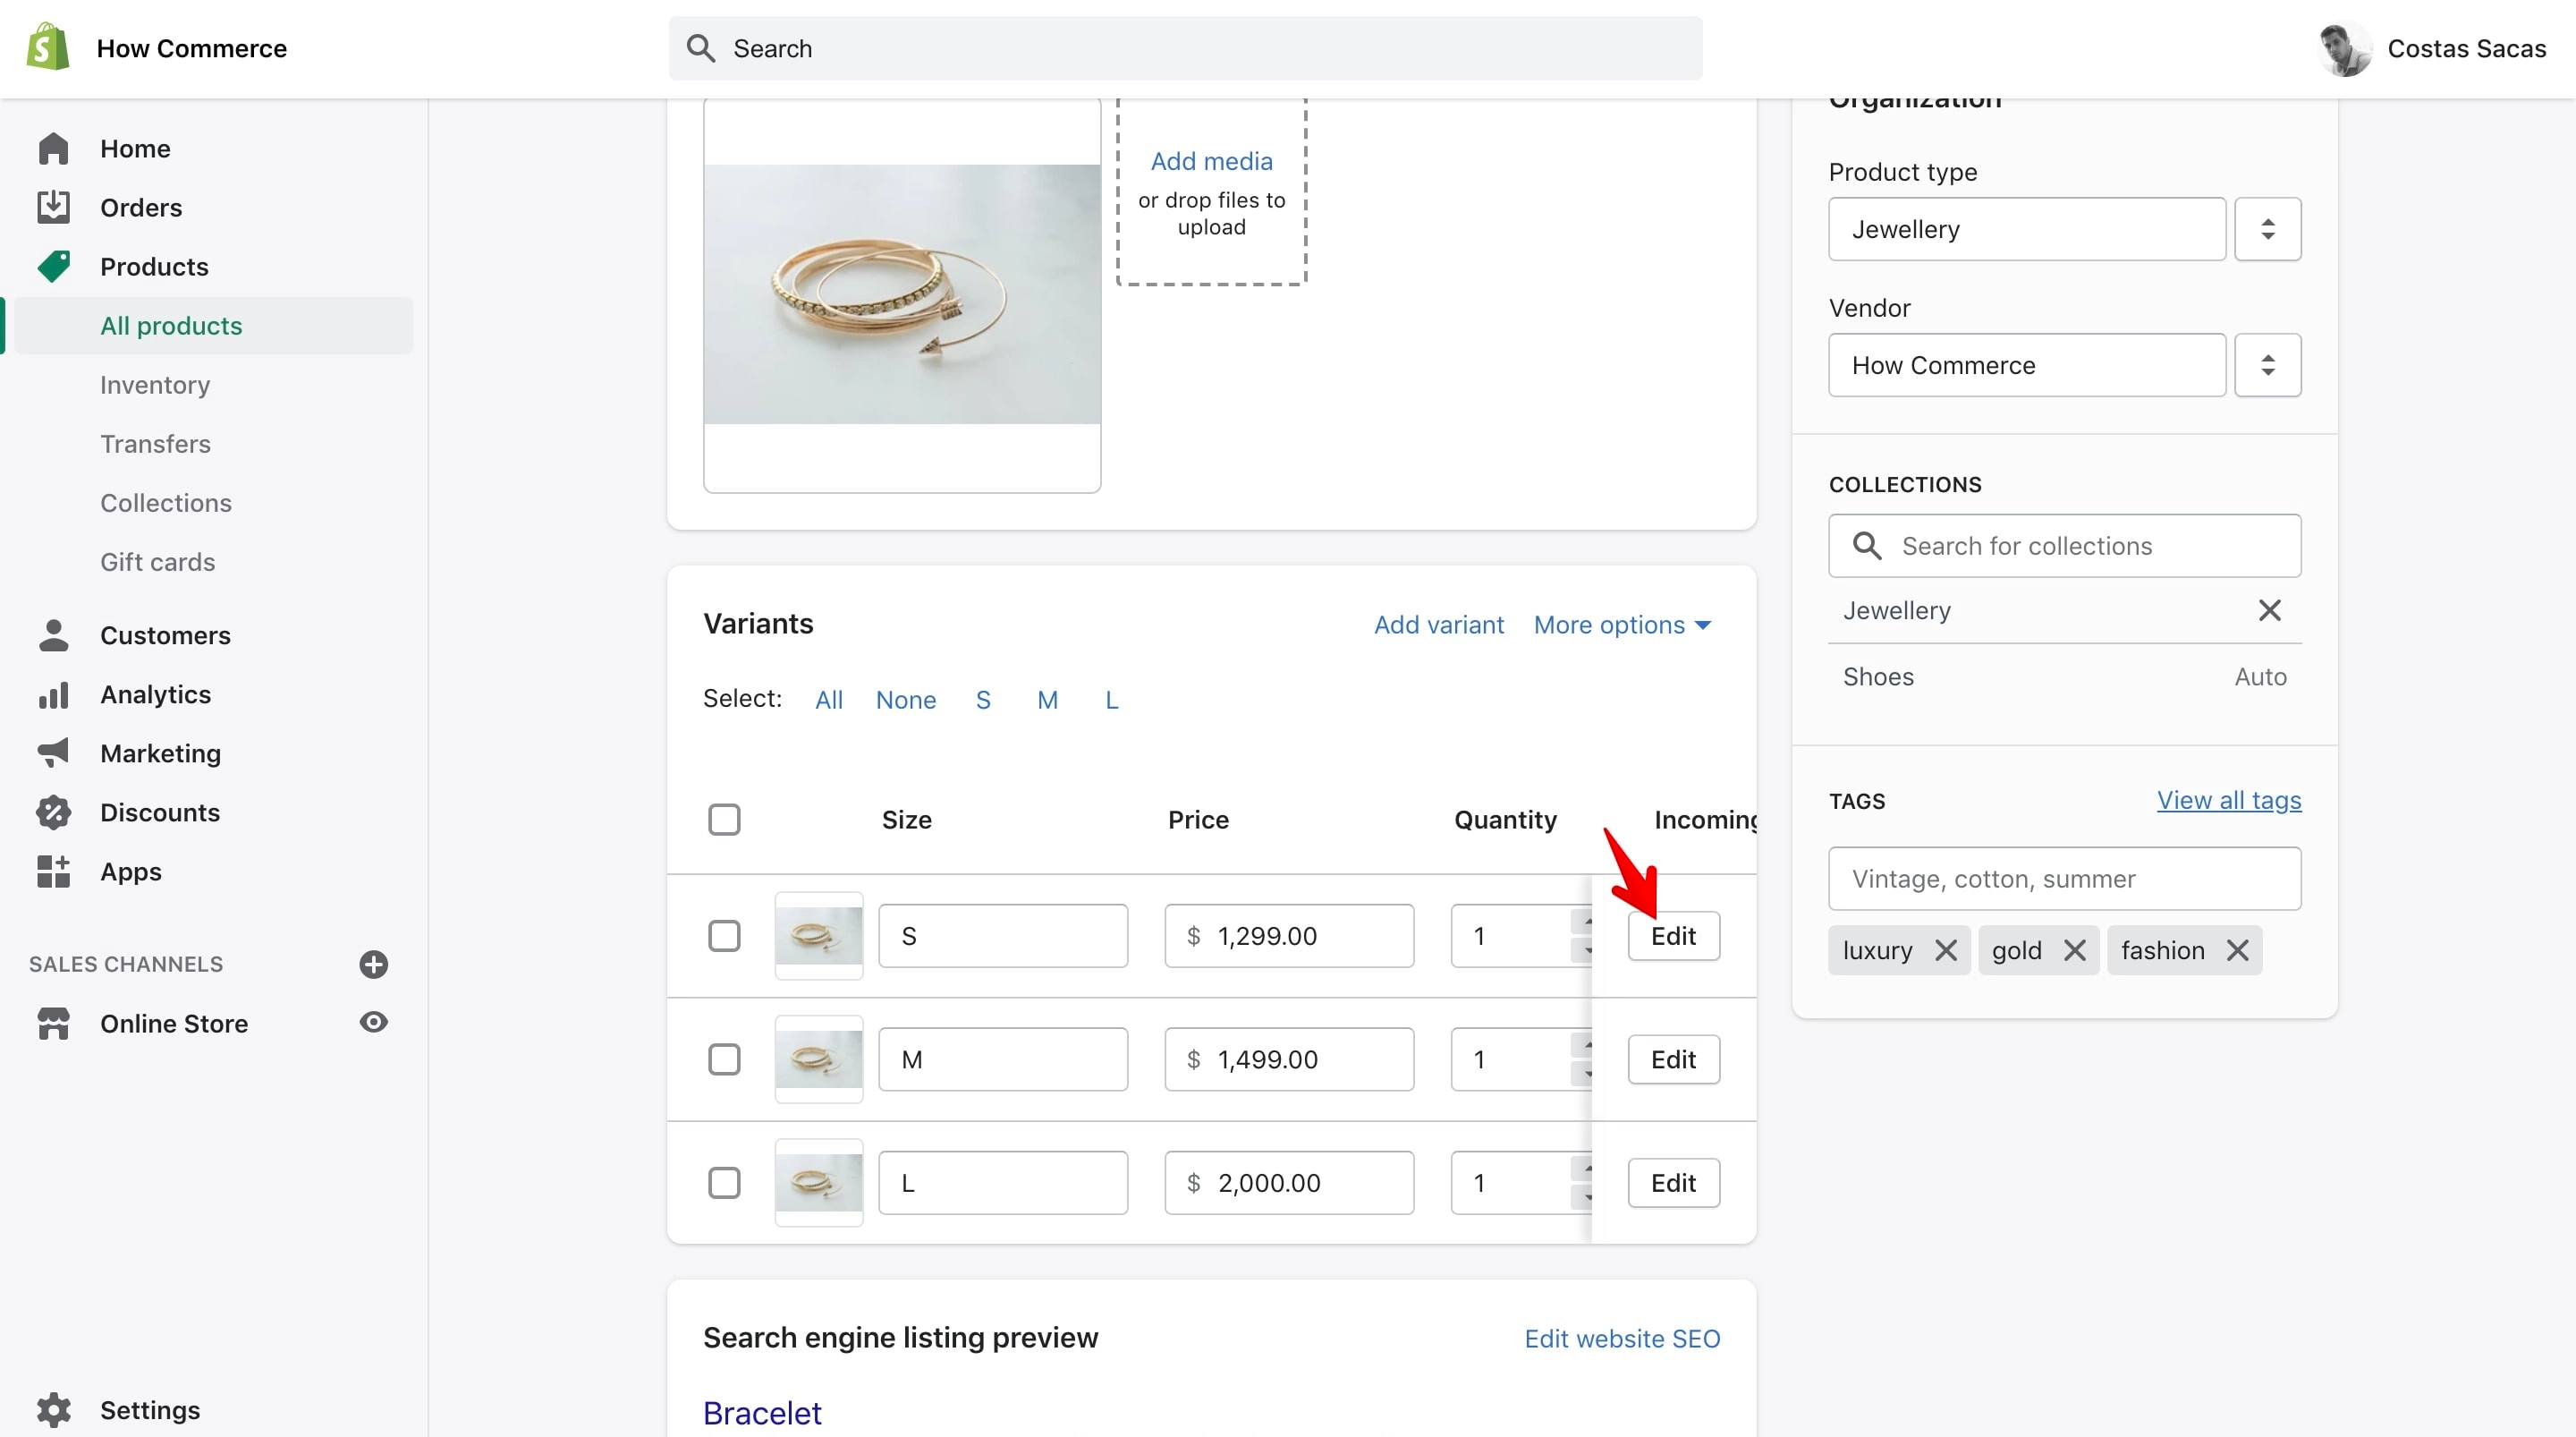Viewport: 2576px width, 1437px height.
Task: Go to All products
Action: click(171, 325)
